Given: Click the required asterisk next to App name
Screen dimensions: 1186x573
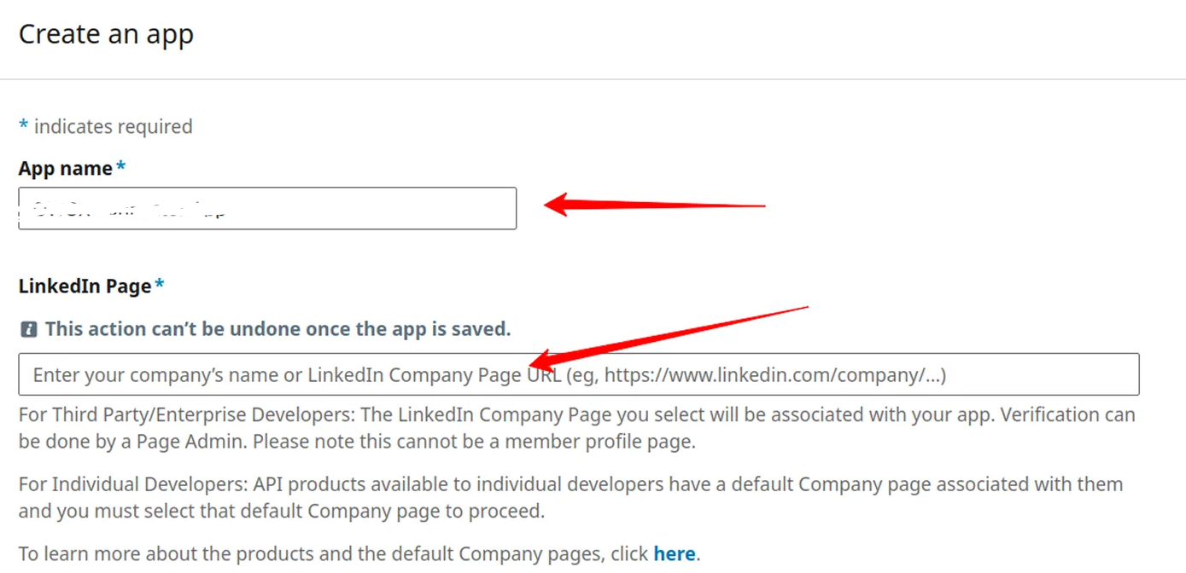Looking at the screenshot, I should point(121,167).
